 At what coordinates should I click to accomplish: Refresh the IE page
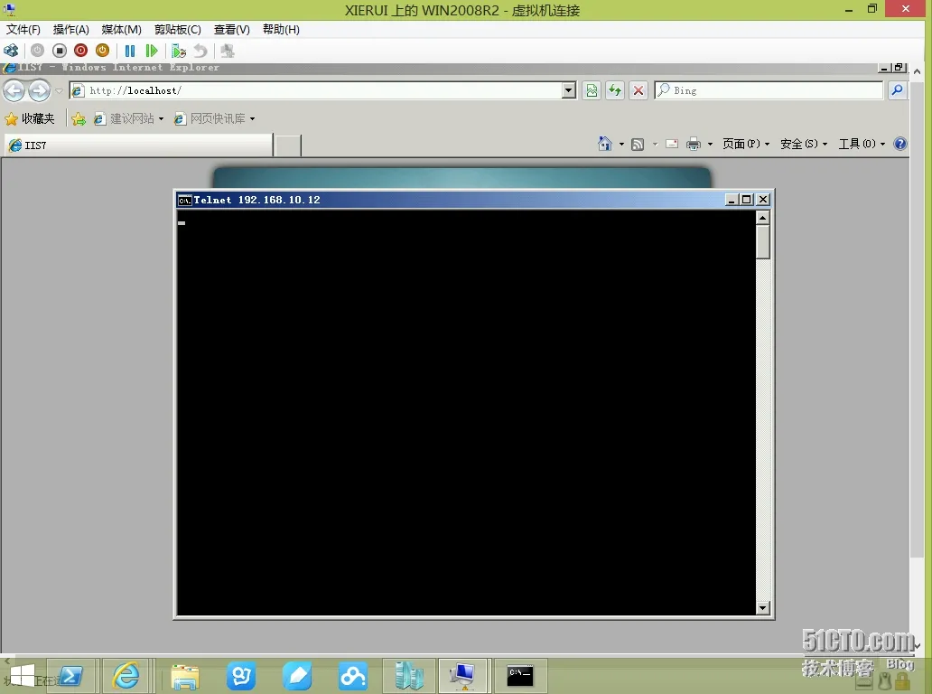pos(615,90)
